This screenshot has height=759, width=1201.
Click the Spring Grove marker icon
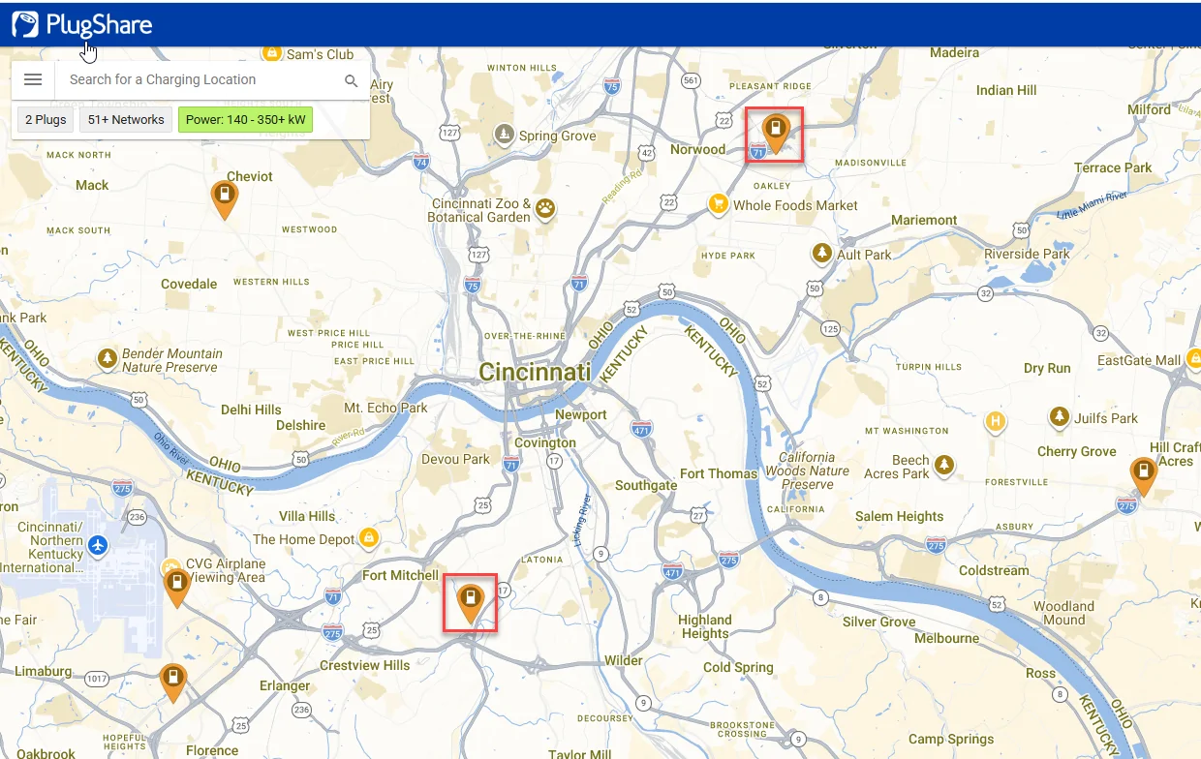[x=504, y=134]
